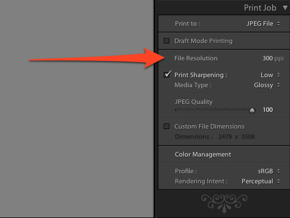The width and height of the screenshot is (290, 218).
Task: Open the Print to JPEG File dropdown
Action: tap(263, 23)
